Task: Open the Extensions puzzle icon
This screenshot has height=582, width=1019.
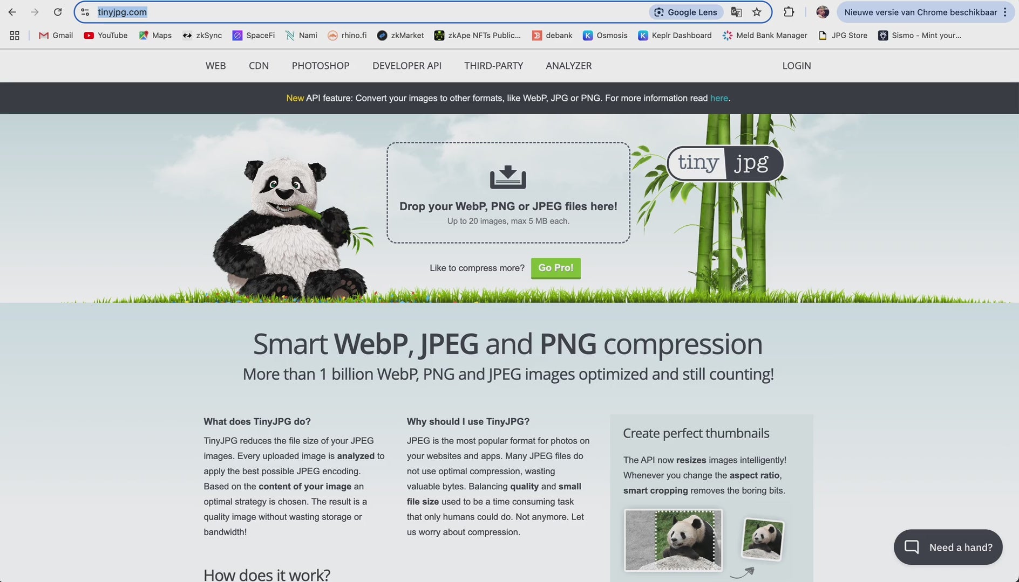Action: pyautogui.click(x=789, y=12)
